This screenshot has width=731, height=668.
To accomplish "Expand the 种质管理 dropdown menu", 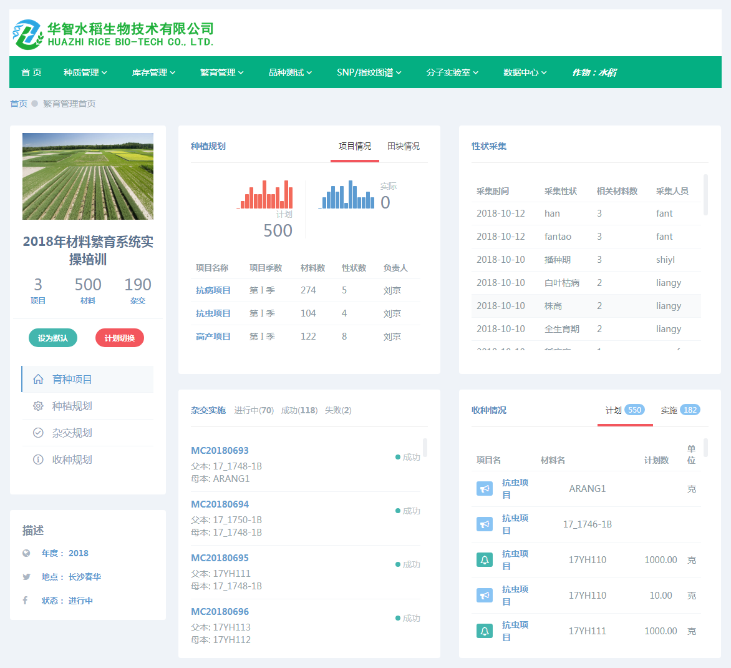I will click(85, 72).
